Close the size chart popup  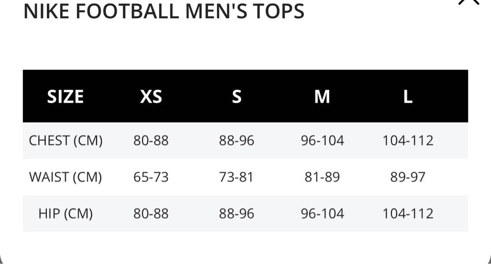click(x=470, y=2)
